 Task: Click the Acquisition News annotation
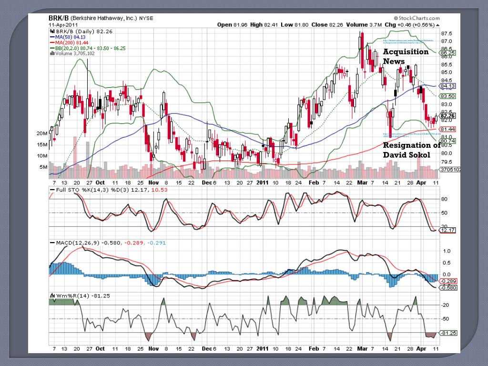(406, 56)
